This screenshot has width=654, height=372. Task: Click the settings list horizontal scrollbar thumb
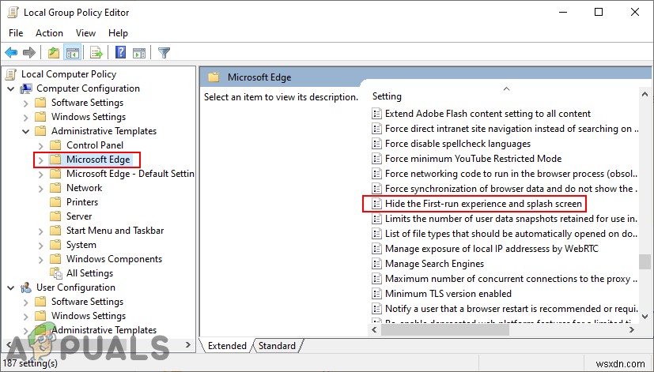(445, 330)
